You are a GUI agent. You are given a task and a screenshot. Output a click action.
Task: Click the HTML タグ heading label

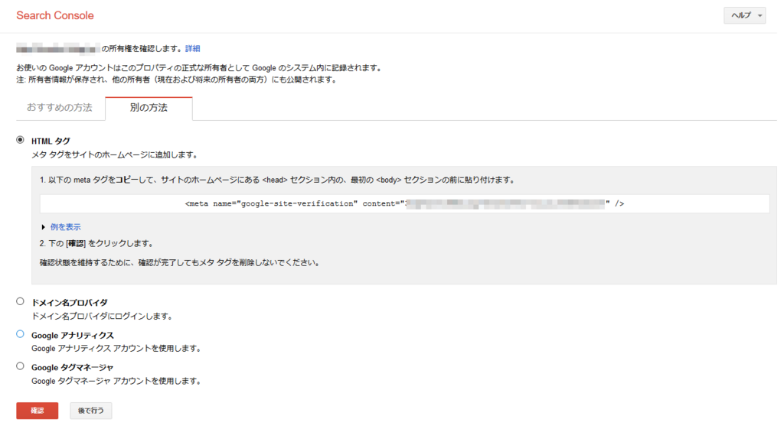tap(51, 141)
